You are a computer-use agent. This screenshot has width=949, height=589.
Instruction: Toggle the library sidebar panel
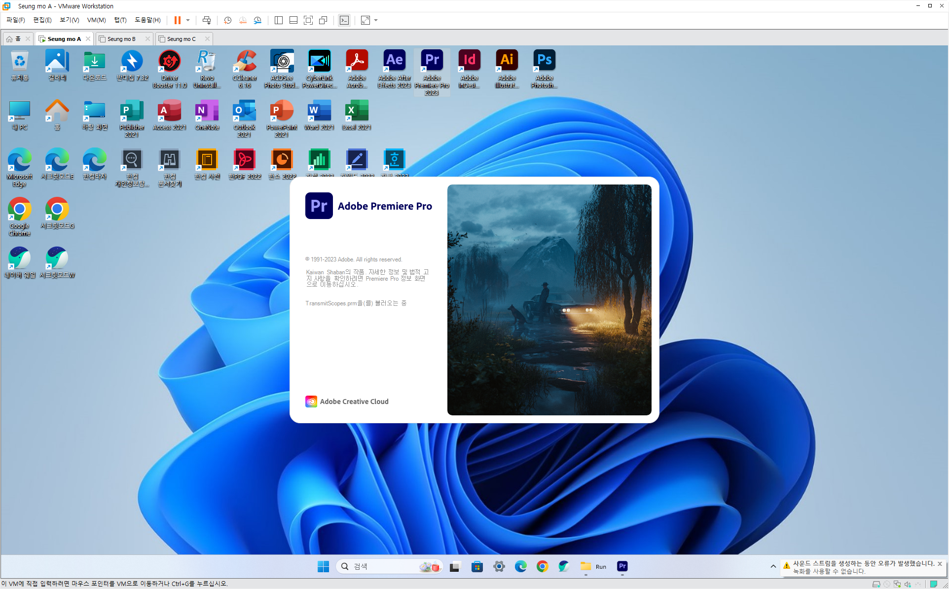(x=279, y=20)
